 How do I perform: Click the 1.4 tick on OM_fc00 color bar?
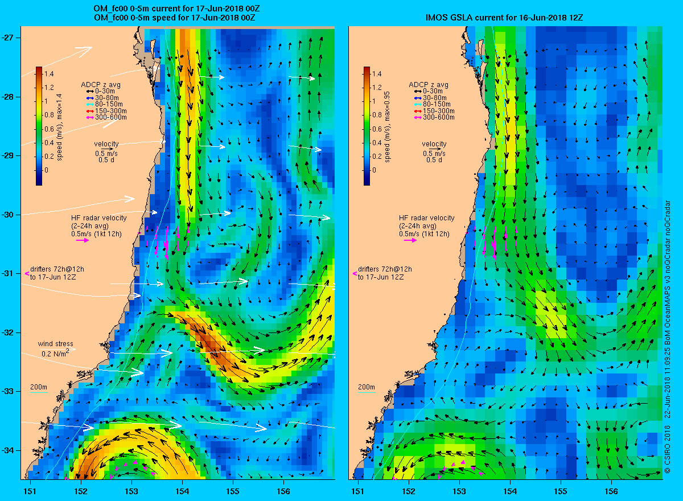[x=50, y=74]
